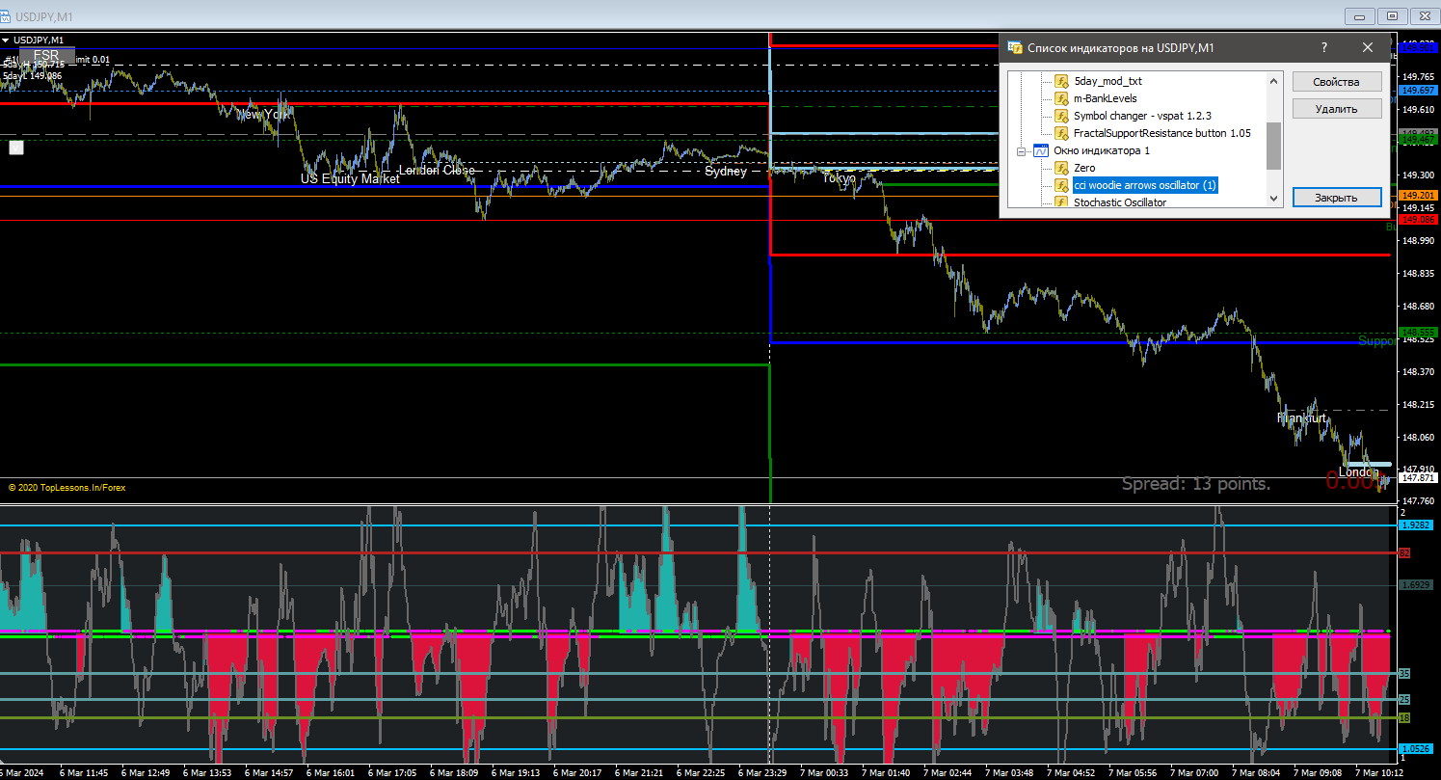The height and width of the screenshot is (780, 1441).
Task: Click the London session label
Action: [1359, 471]
